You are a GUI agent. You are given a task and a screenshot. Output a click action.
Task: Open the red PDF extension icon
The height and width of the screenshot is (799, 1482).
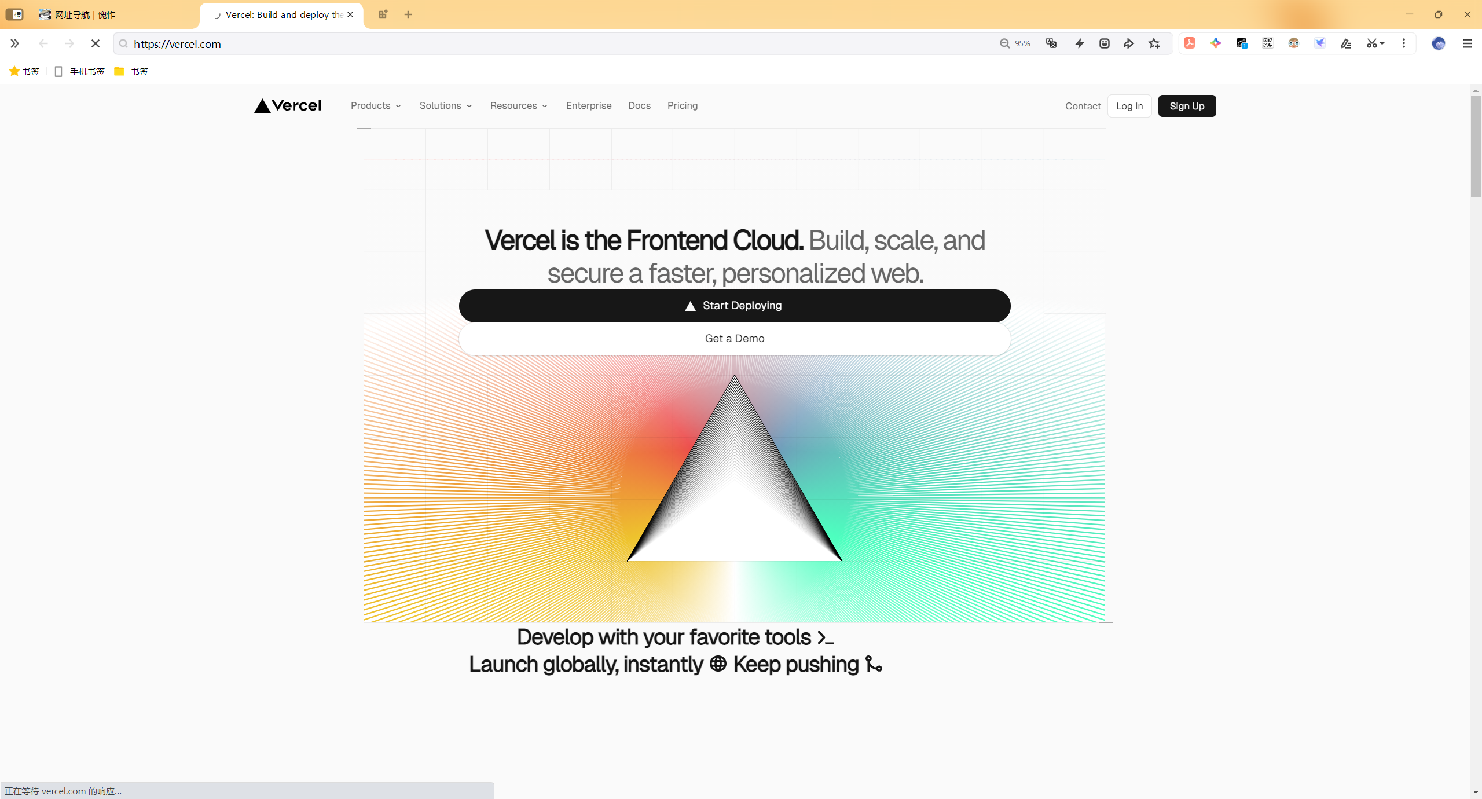point(1190,43)
